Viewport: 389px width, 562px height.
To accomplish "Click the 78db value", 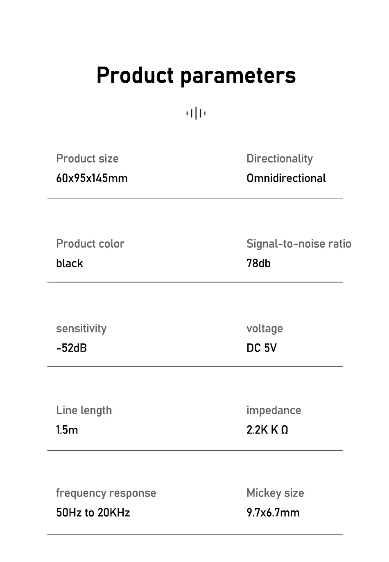I will [258, 263].
